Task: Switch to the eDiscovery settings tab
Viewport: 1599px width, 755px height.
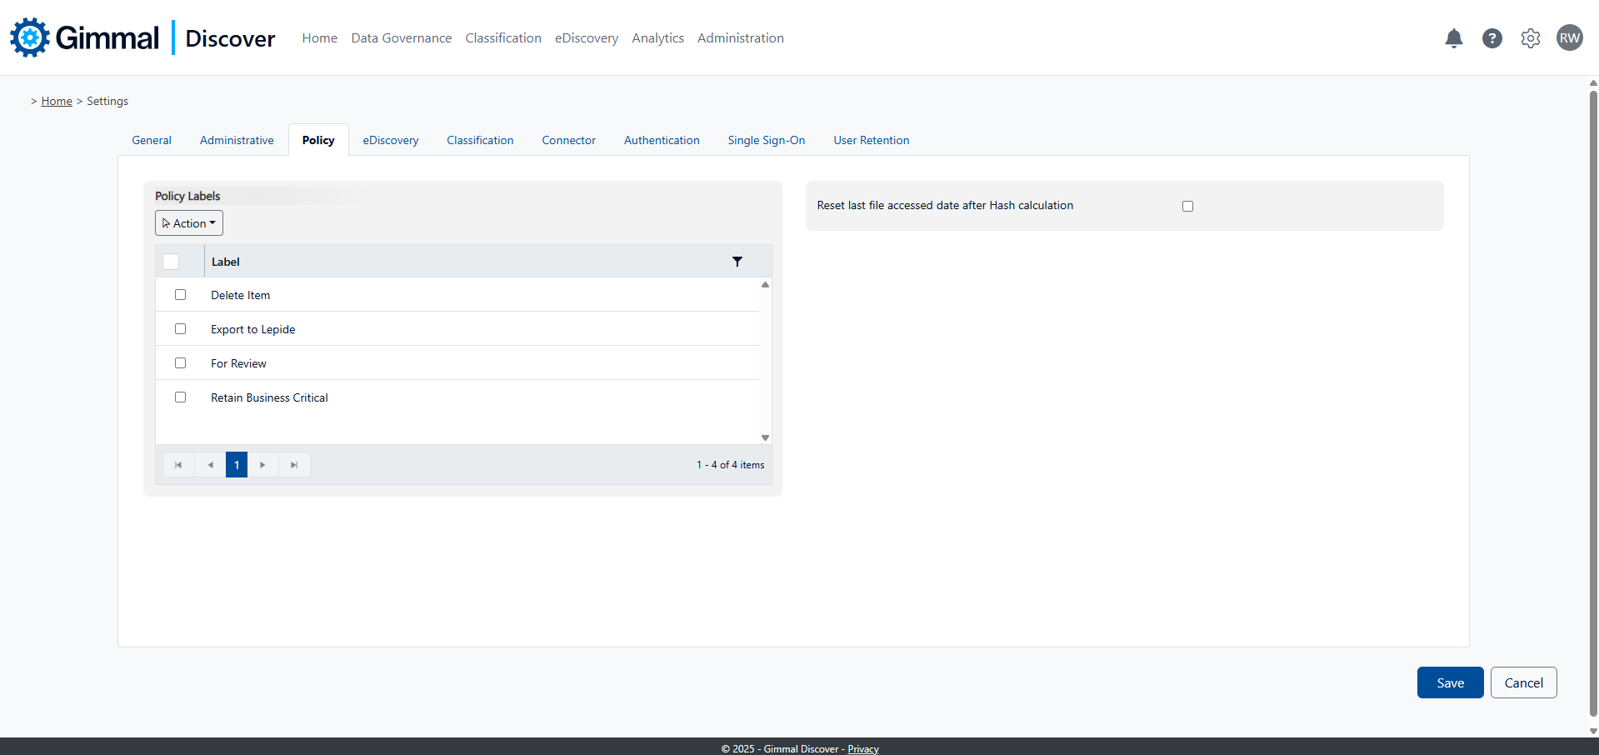Action: click(x=390, y=140)
